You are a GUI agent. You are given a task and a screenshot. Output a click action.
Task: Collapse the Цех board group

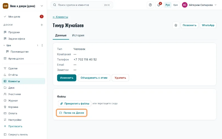pyautogui.click(x=4, y=45)
